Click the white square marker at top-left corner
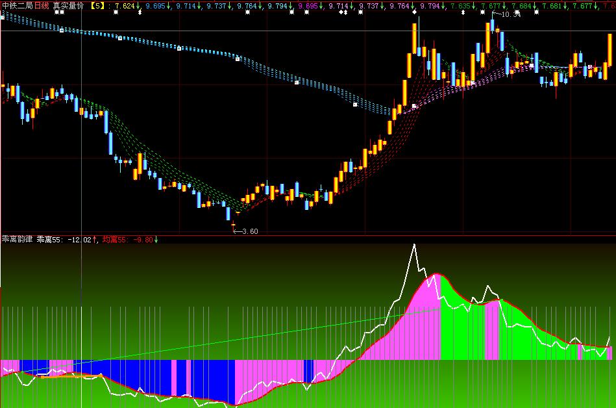The height and width of the screenshot is (408, 616). (x=3, y=18)
